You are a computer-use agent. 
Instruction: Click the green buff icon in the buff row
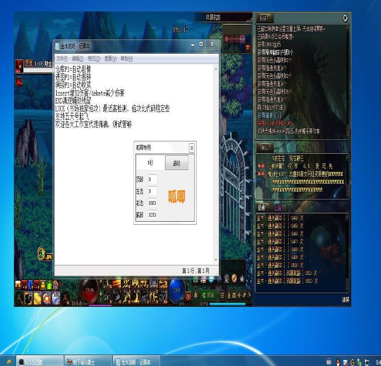[x=49, y=285]
